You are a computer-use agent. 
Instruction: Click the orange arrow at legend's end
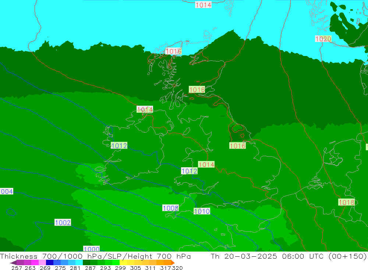click(173, 263)
